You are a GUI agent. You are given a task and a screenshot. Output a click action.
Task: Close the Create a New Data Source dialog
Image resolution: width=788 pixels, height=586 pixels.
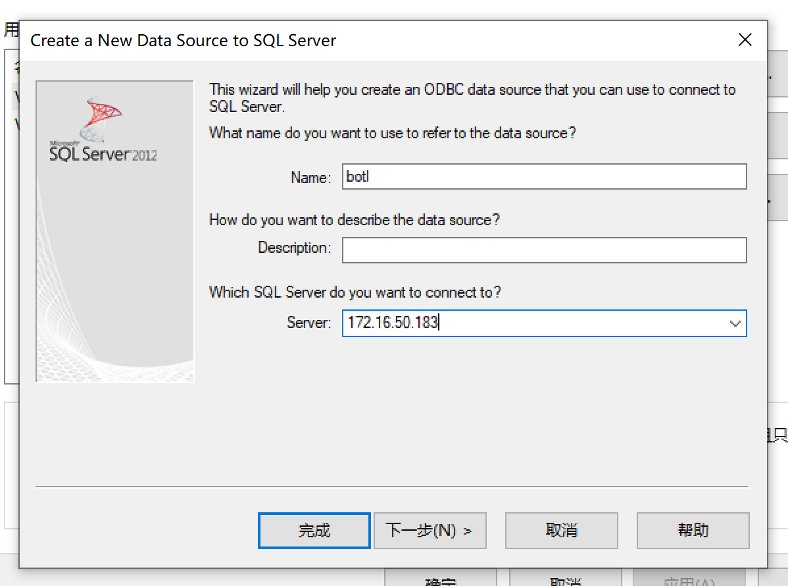pyautogui.click(x=745, y=40)
